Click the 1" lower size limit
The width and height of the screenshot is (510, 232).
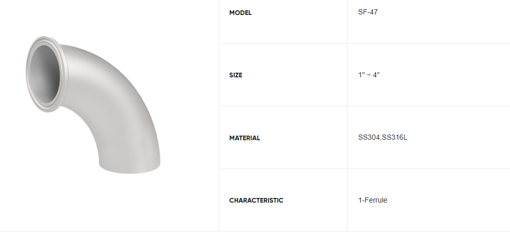click(x=361, y=75)
